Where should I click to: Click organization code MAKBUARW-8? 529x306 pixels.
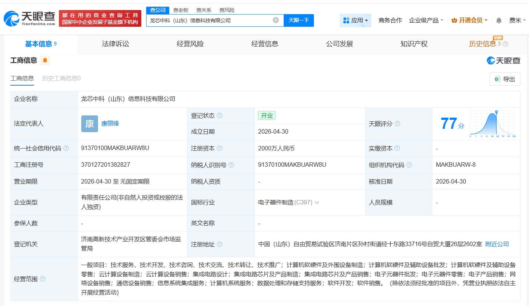point(456,165)
